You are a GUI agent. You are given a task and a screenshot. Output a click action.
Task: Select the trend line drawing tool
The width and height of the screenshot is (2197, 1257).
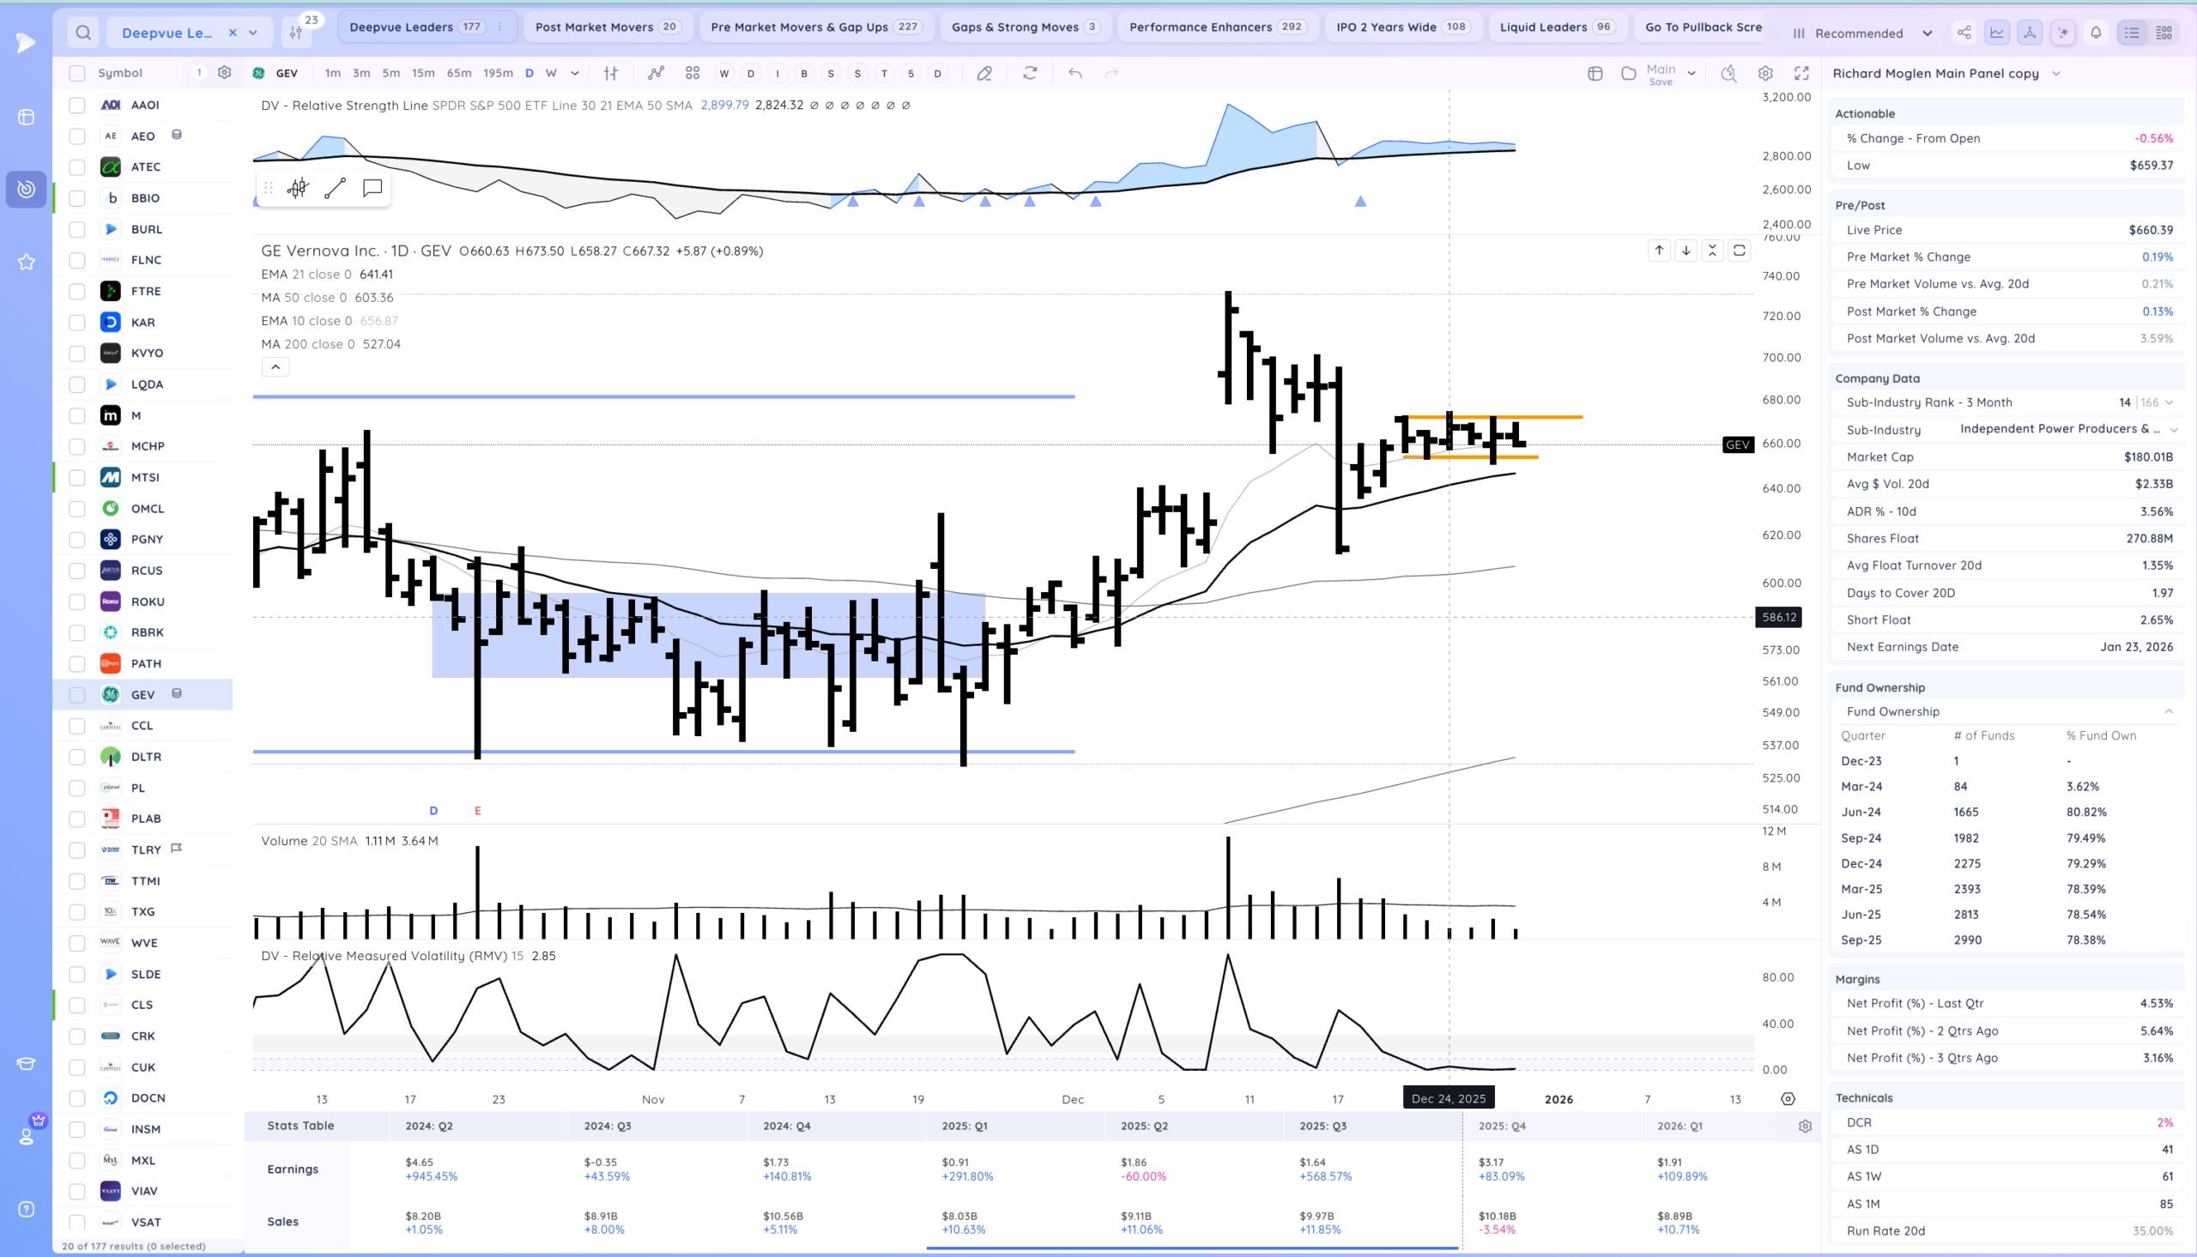pyautogui.click(x=335, y=188)
